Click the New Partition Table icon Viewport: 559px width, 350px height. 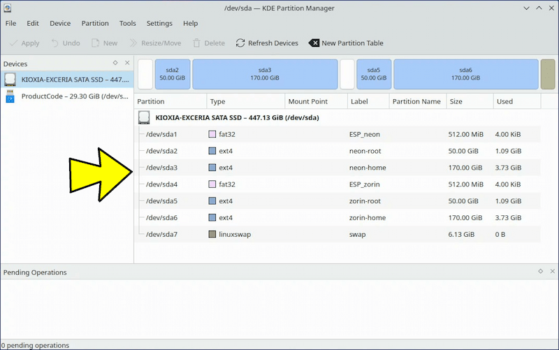point(314,43)
